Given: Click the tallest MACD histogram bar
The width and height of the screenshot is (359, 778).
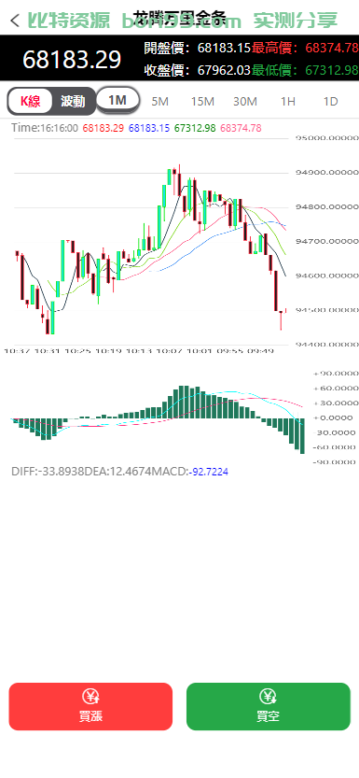Looking at the screenshot, I should tap(302, 435).
